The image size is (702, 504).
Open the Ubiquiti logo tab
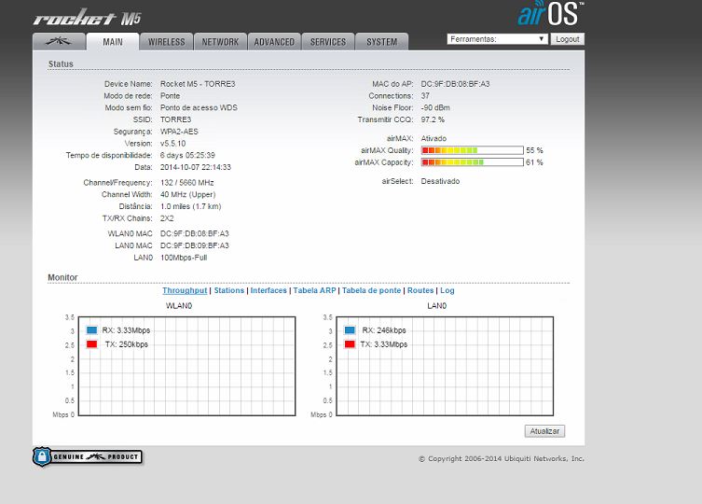[x=59, y=42]
